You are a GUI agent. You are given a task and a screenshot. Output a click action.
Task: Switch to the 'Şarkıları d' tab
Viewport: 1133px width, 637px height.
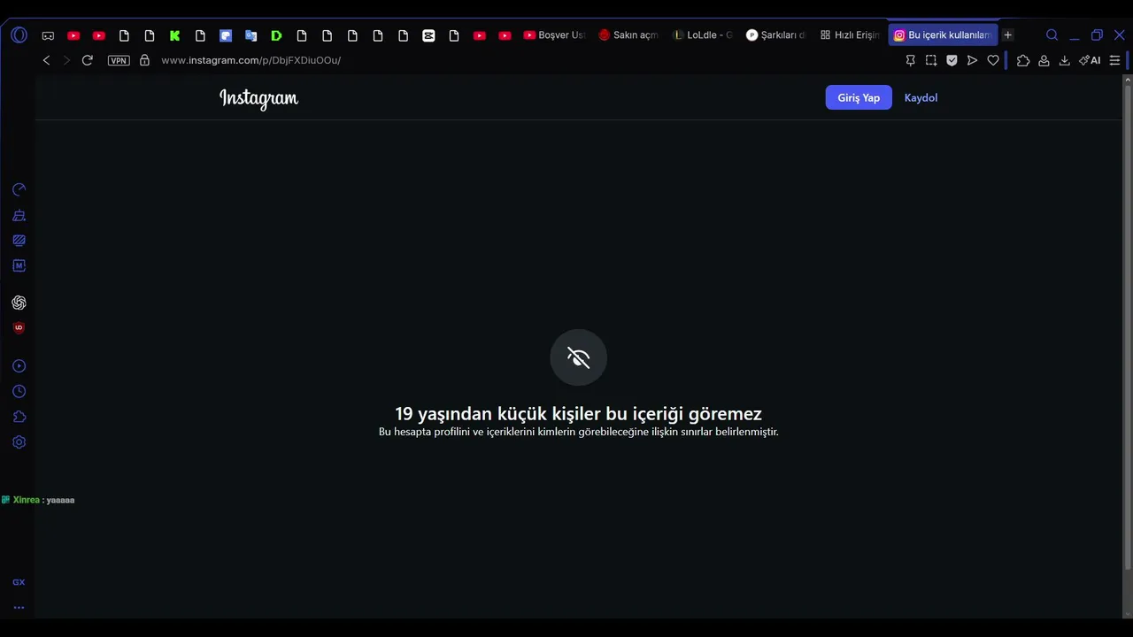776,35
